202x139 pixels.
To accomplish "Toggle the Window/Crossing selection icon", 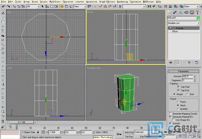I will pyautogui.click(x=56, y=6).
